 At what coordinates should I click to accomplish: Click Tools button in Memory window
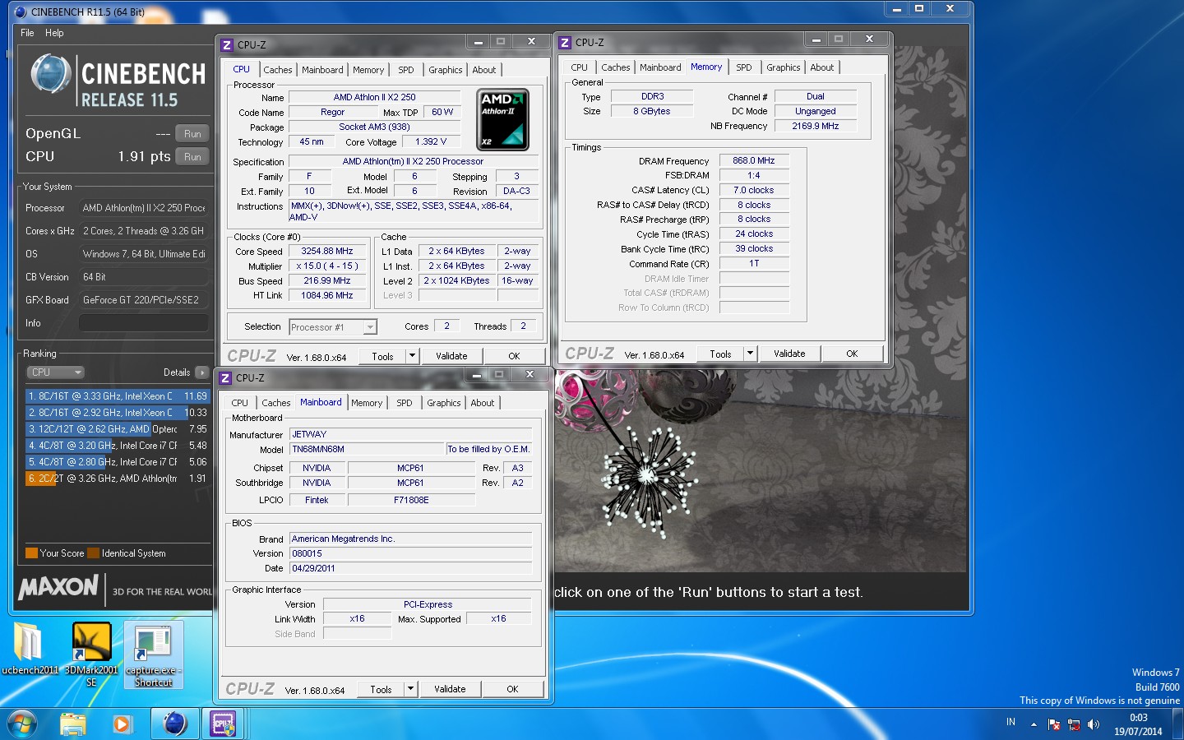[720, 354]
